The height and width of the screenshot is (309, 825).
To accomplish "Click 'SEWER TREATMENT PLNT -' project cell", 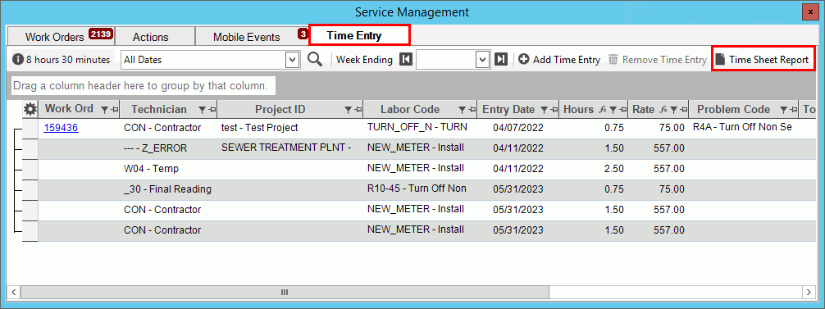I will pos(291,148).
